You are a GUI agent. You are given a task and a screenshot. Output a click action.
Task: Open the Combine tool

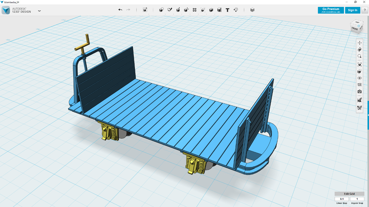211,10
